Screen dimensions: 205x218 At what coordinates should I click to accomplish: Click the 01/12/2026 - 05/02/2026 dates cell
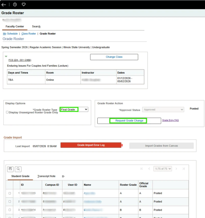coord(130,80)
